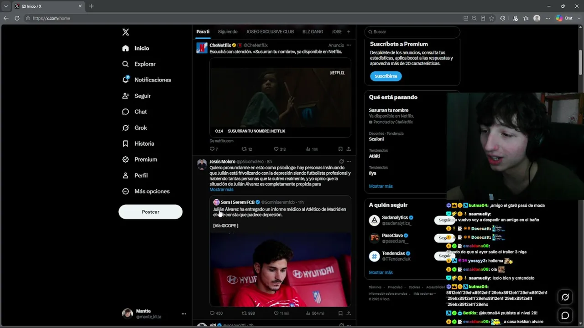The width and height of the screenshot is (584, 328).
Task: Open the BLZ GANG tab
Action: click(x=313, y=32)
